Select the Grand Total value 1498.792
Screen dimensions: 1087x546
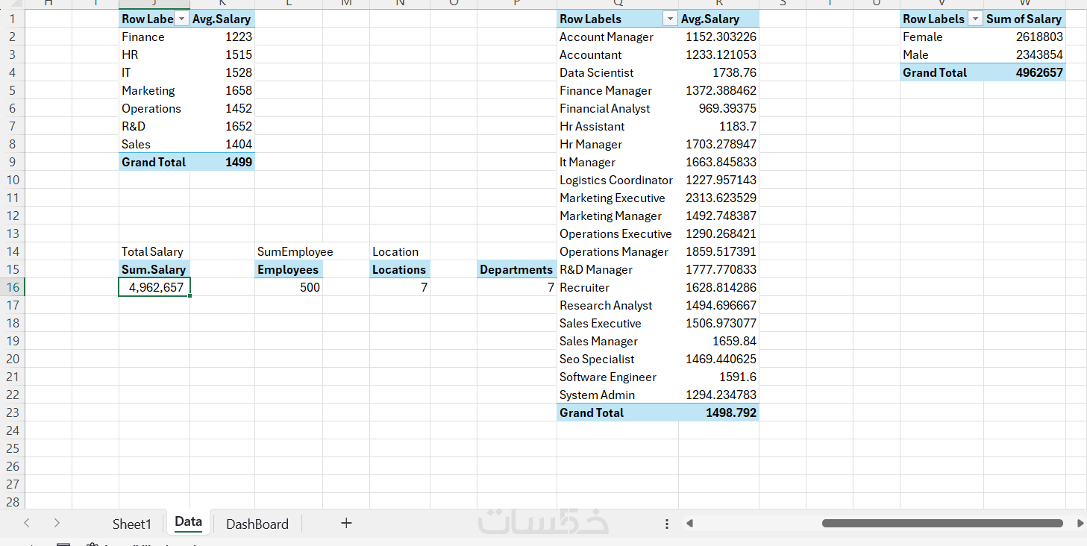(719, 412)
